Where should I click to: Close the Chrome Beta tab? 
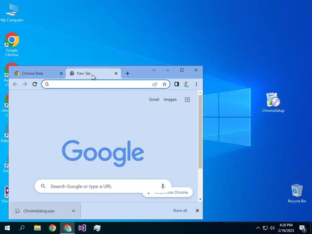pyautogui.click(x=61, y=73)
